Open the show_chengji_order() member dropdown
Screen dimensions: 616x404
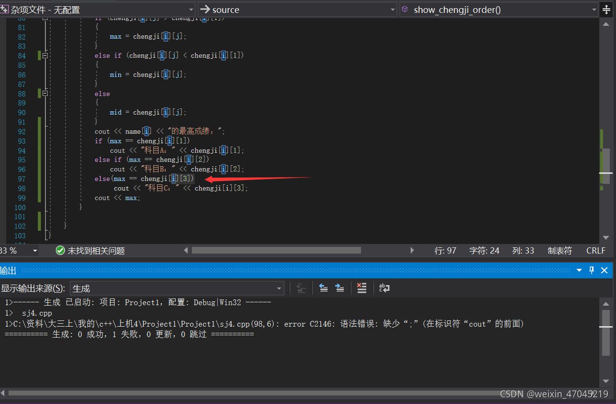(x=595, y=10)
